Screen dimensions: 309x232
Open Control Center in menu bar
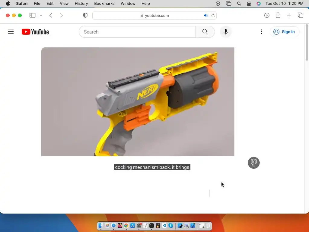249,4
